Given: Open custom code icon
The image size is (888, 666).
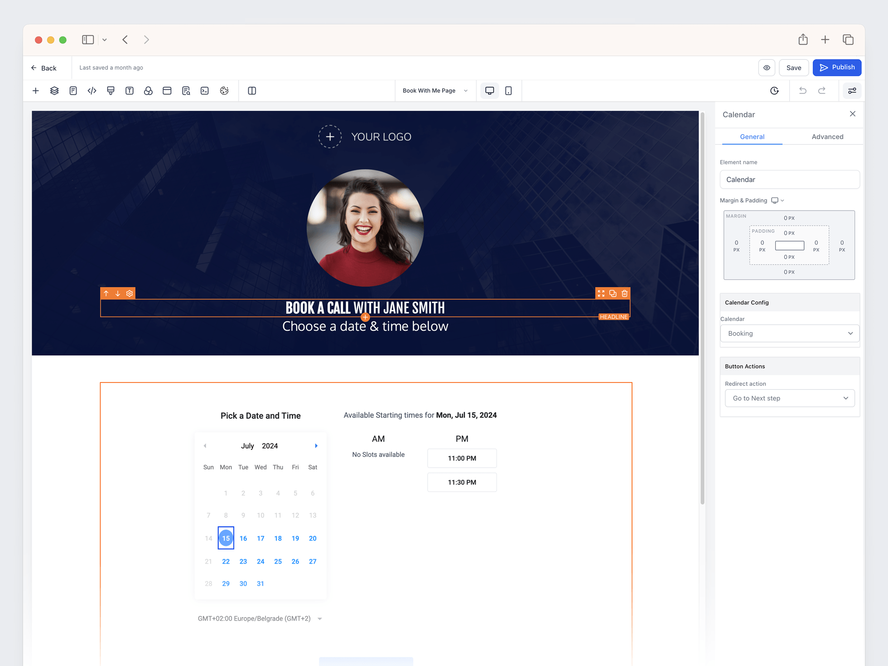Looking at the screenshot, I should coord(92,91).
